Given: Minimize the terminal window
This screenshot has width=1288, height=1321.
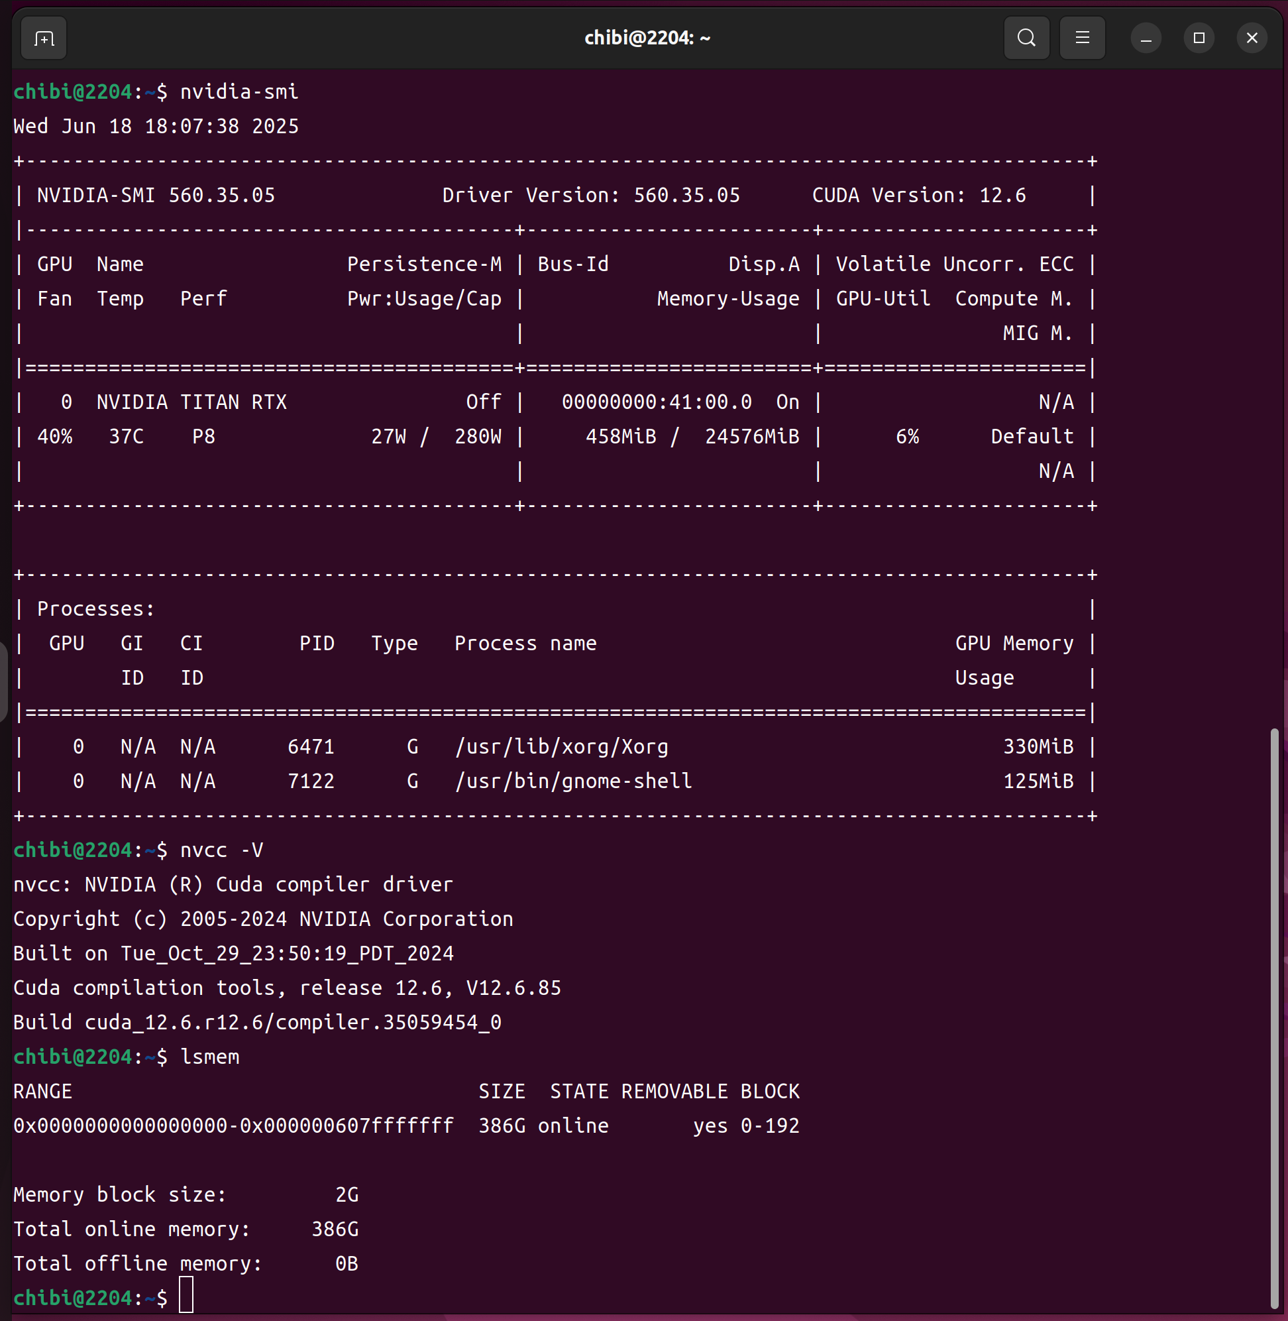Looking at the screenshot, I should pos(1146,38).
